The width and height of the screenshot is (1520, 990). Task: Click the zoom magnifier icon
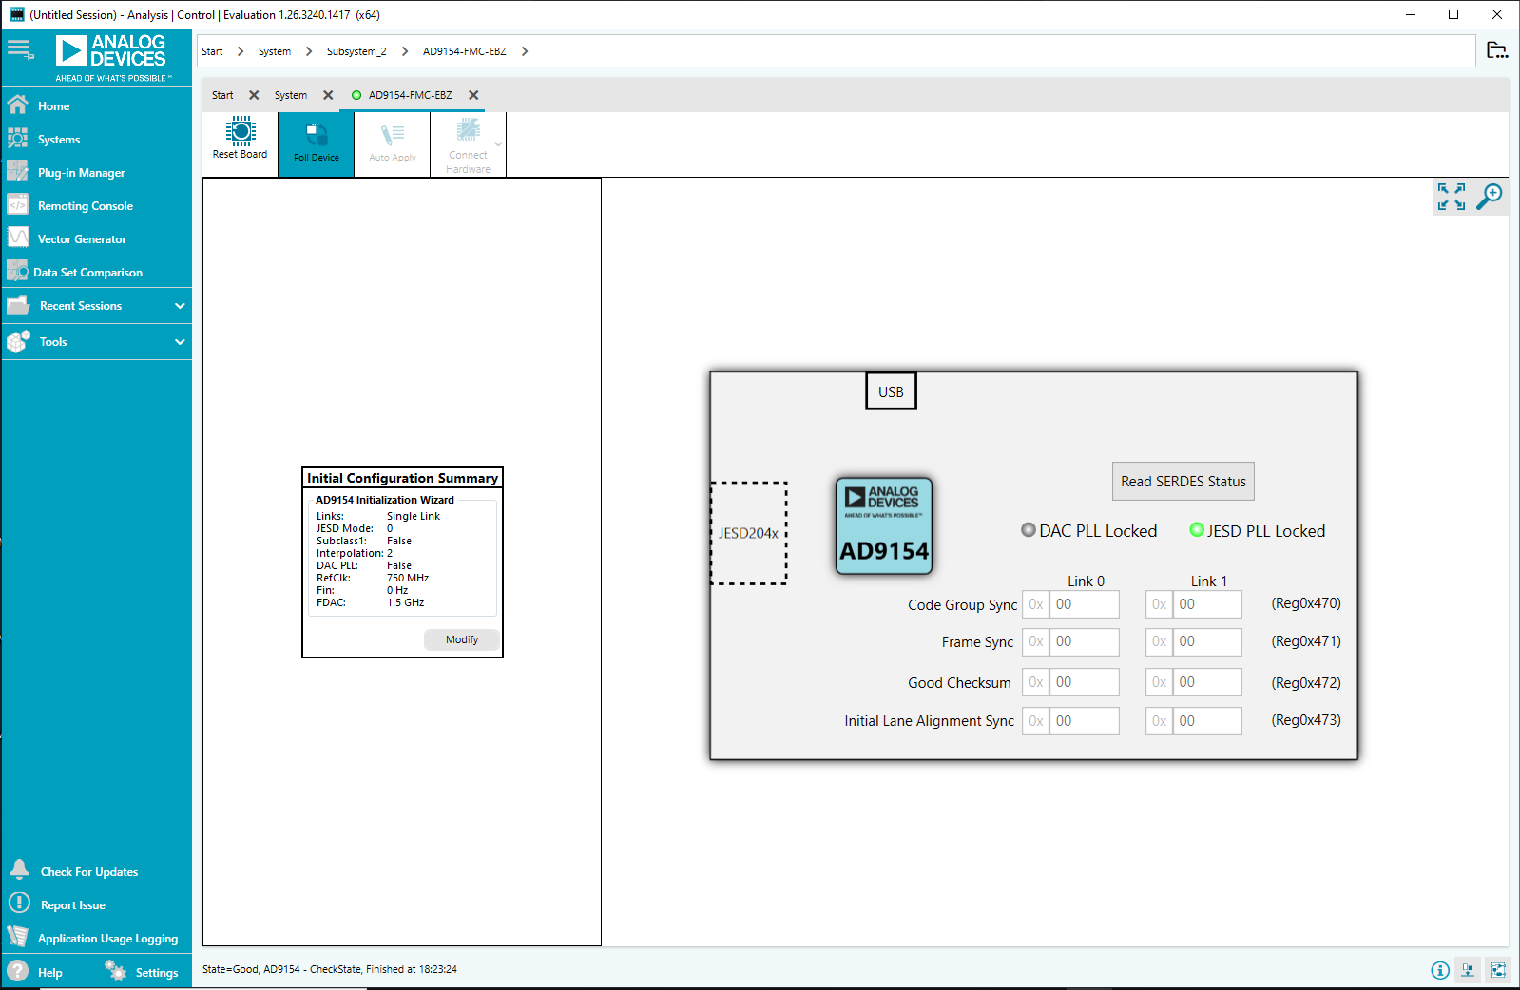pyautogui.click(x=1489, y=197)
